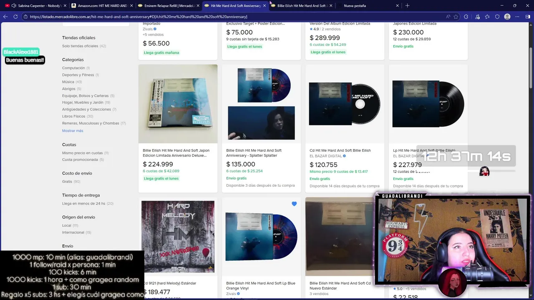Open the browser Extensions puzzle icon

click(x=466, y=17)
